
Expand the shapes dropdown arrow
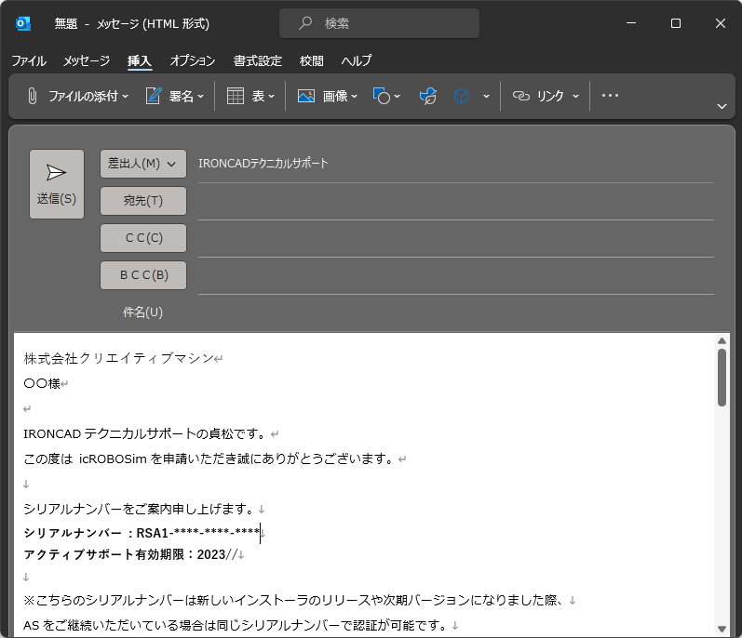point(397,97)
